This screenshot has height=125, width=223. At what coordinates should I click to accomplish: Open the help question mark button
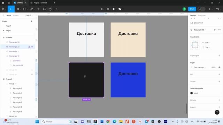[217, 112]
